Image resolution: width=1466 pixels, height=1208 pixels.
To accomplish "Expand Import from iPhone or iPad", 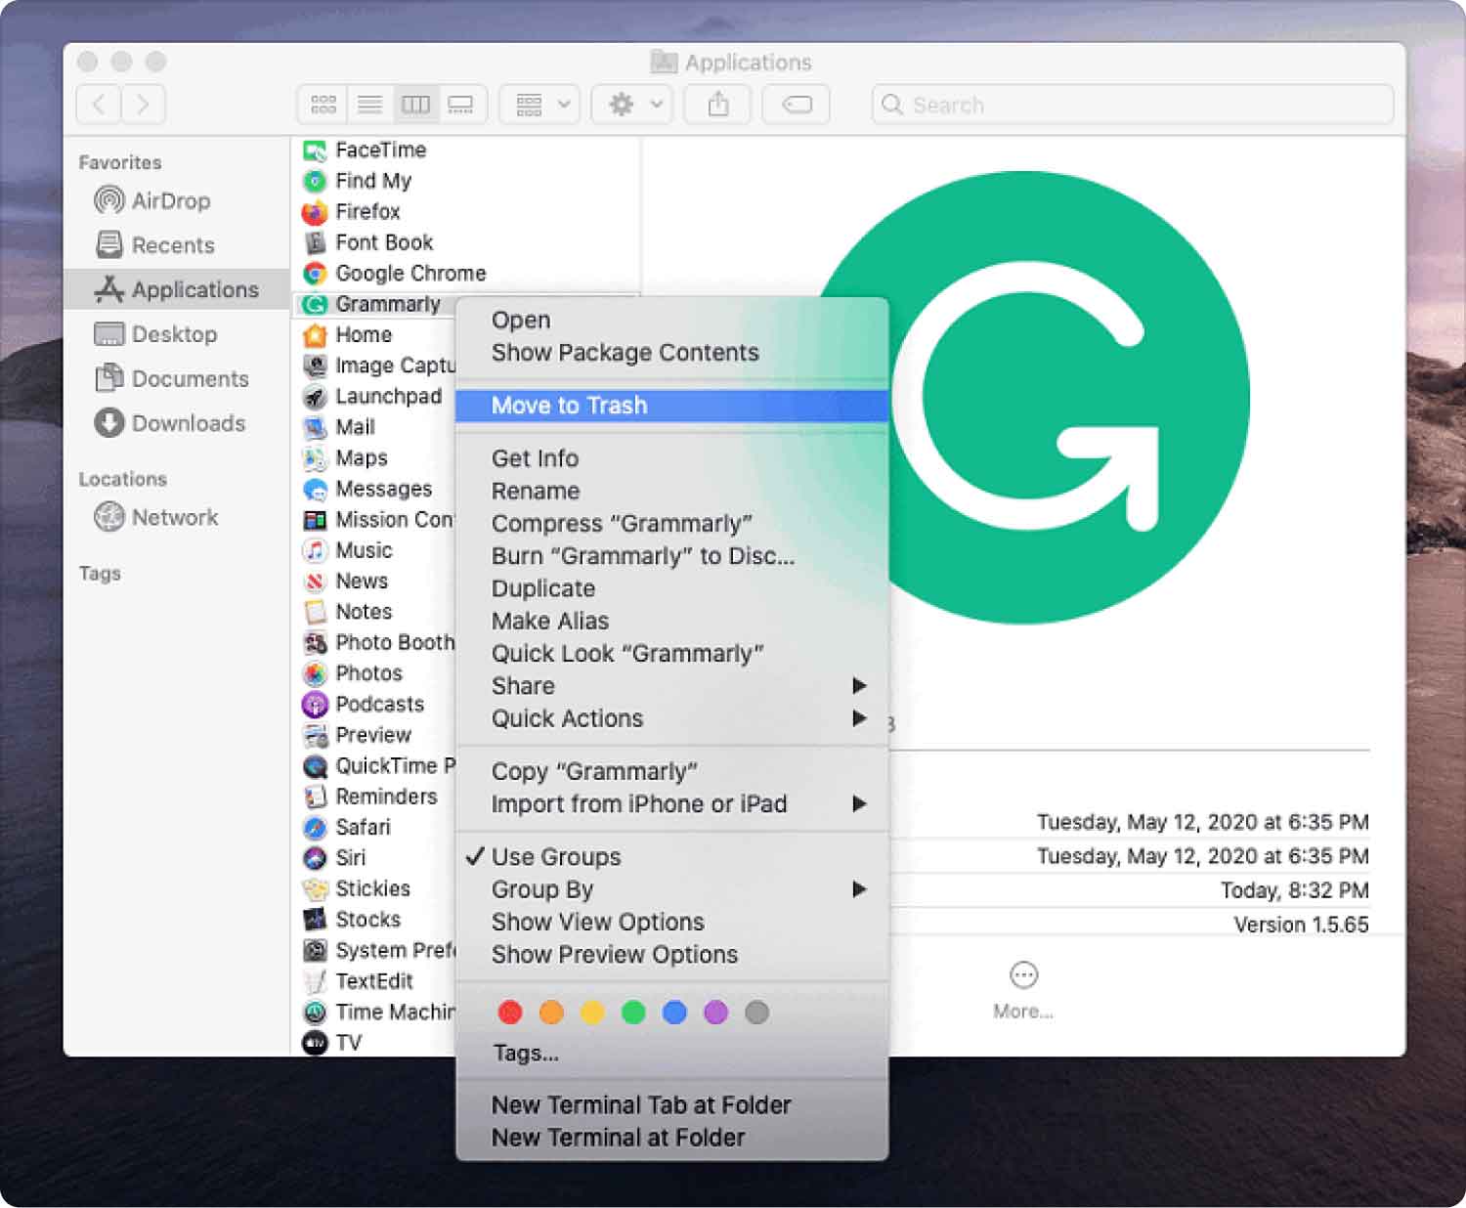I will (x=671, y=804).
